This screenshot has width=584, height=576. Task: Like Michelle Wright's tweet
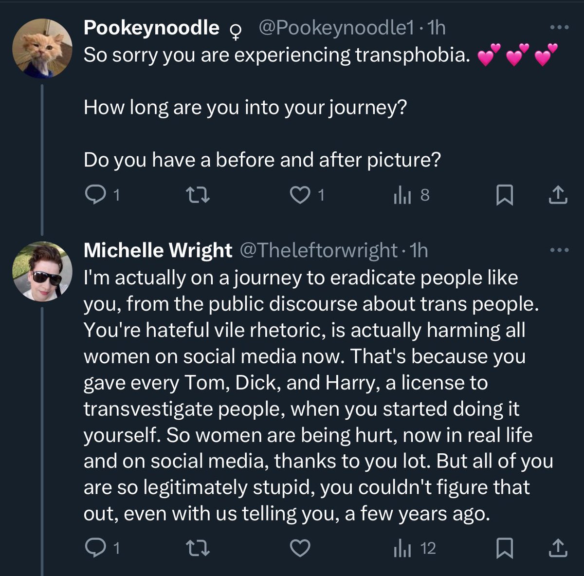(300, 549)
